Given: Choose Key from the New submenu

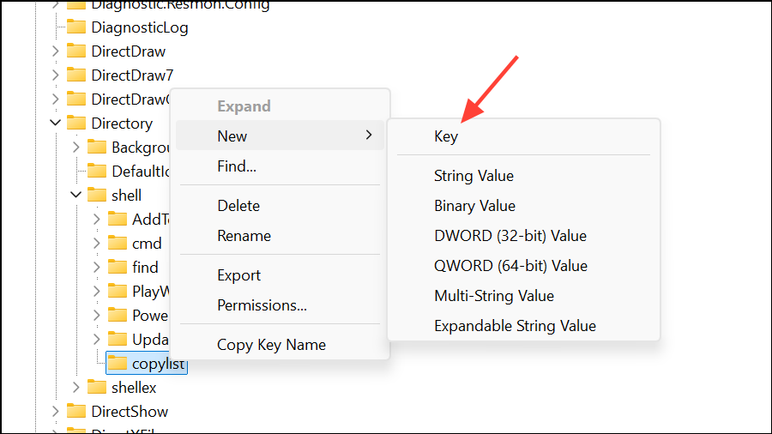Looking at the screenshot, I should point(446,136).
